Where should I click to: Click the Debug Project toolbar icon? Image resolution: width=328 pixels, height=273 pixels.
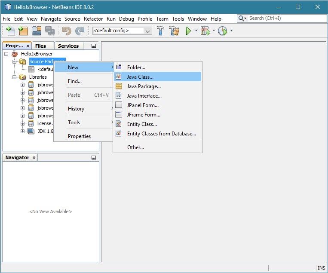click(x=205, y=31)
